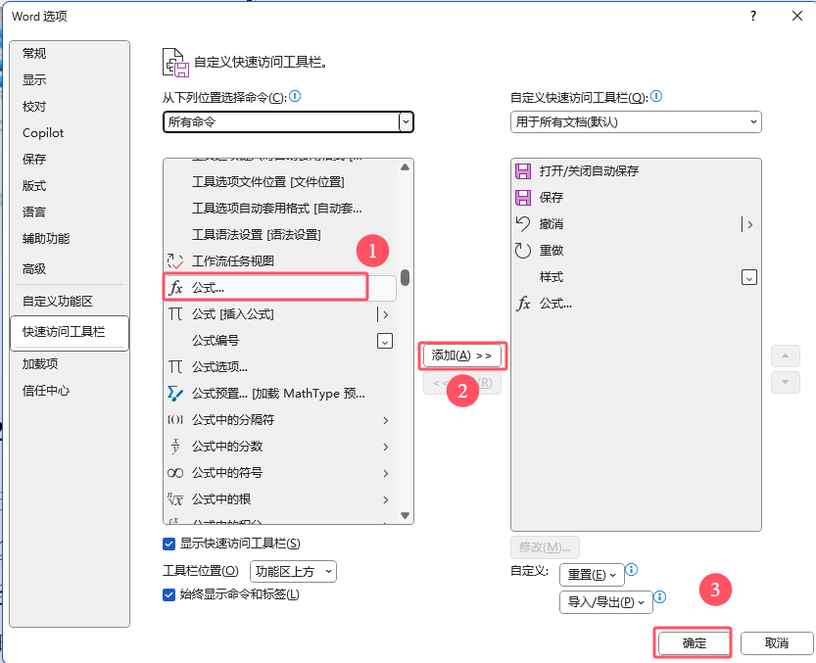
Task: Expand the arrow of 公式中的分数
Action: click(386, 447)
